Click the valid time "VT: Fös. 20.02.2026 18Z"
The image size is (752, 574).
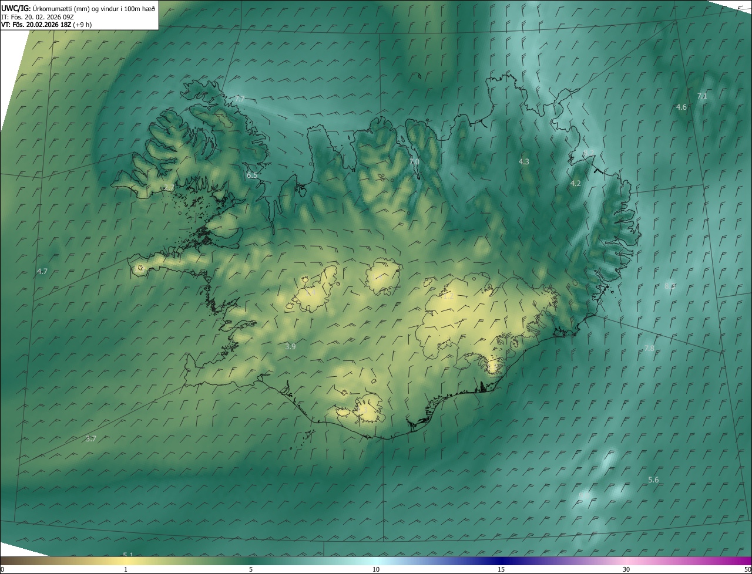click(36, 25)
